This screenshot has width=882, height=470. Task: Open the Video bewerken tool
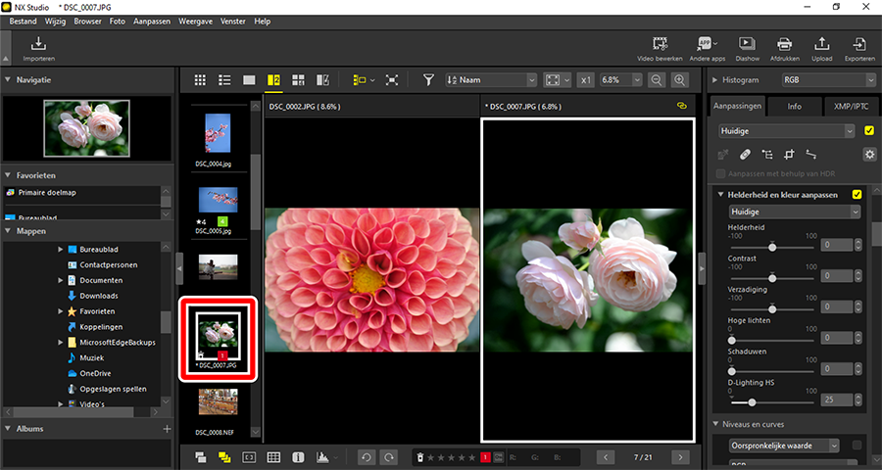pos(660,44)
